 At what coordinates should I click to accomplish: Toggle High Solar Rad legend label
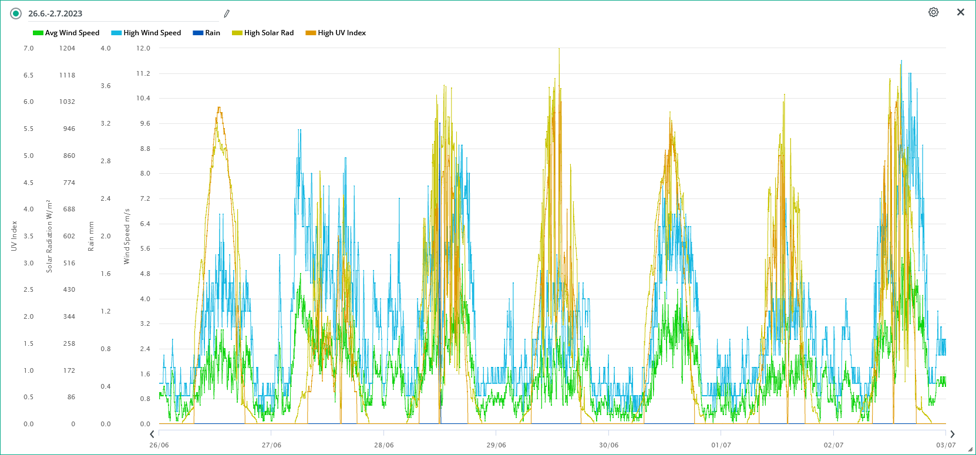[268, 33]
